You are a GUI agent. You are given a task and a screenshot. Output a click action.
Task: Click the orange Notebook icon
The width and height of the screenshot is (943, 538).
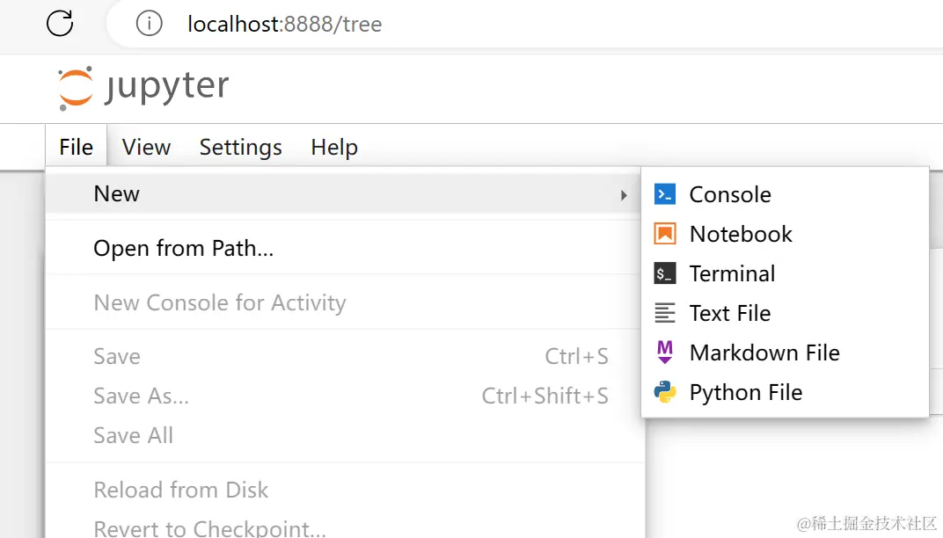pos(665,234)
